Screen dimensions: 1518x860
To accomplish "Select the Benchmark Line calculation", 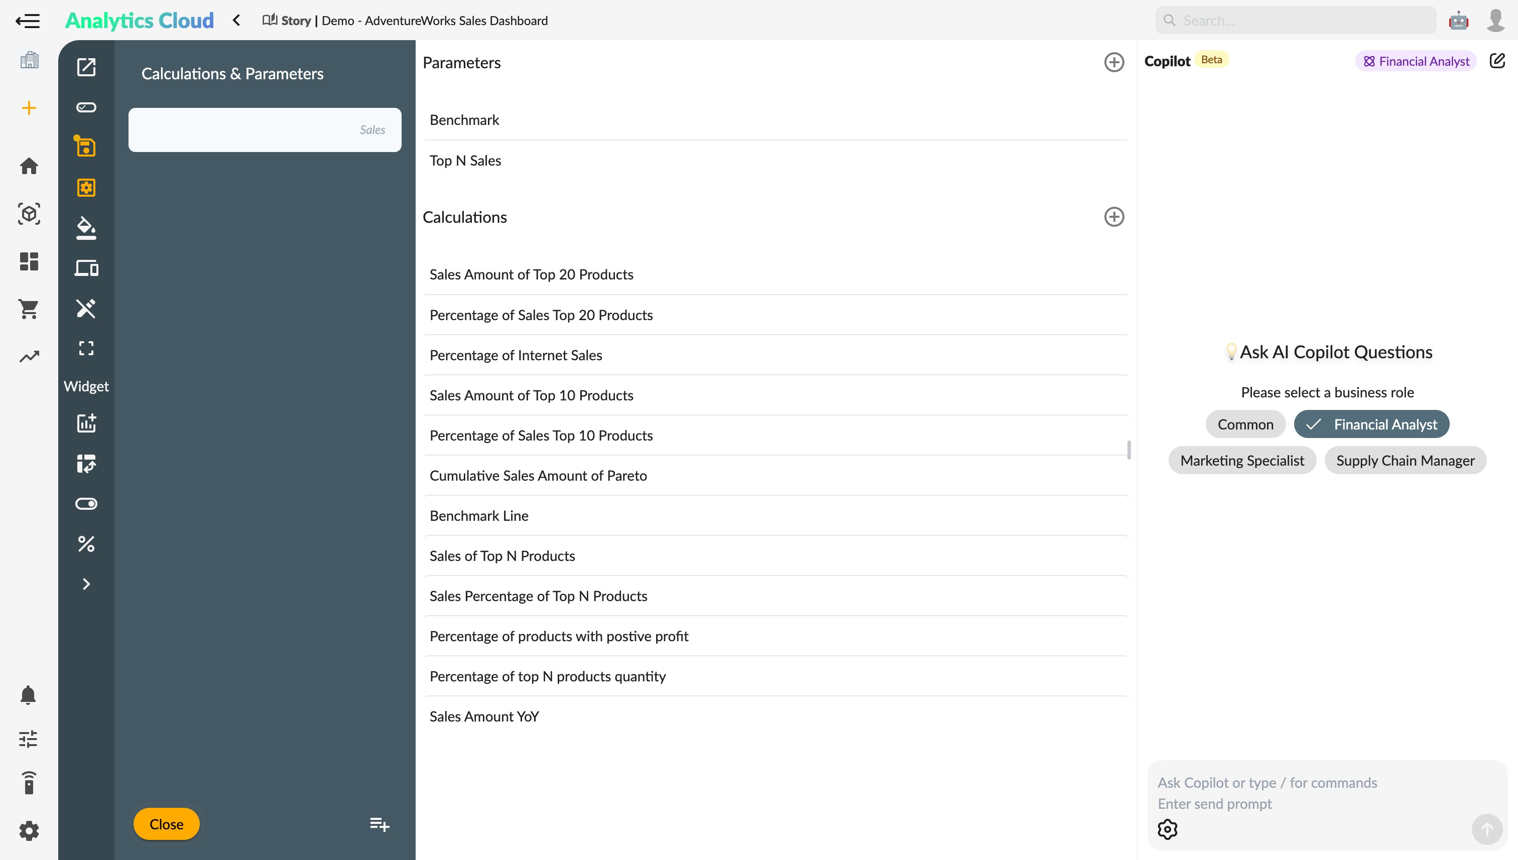I will [478, 515].
